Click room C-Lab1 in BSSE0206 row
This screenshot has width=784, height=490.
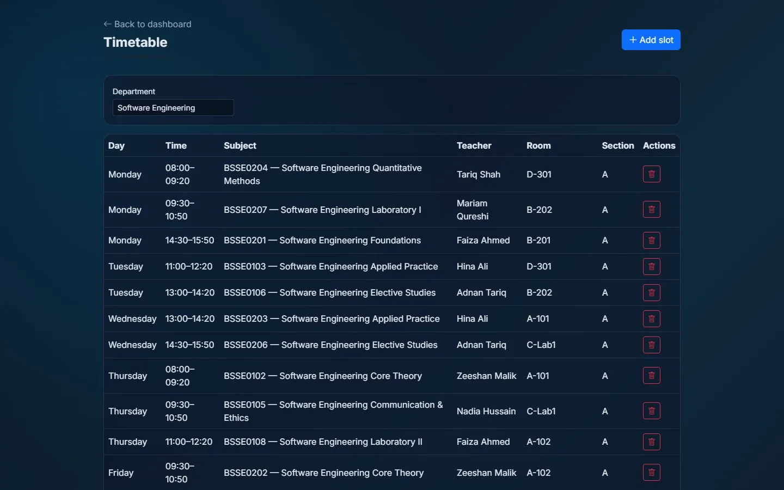click(x=541, y=345)
